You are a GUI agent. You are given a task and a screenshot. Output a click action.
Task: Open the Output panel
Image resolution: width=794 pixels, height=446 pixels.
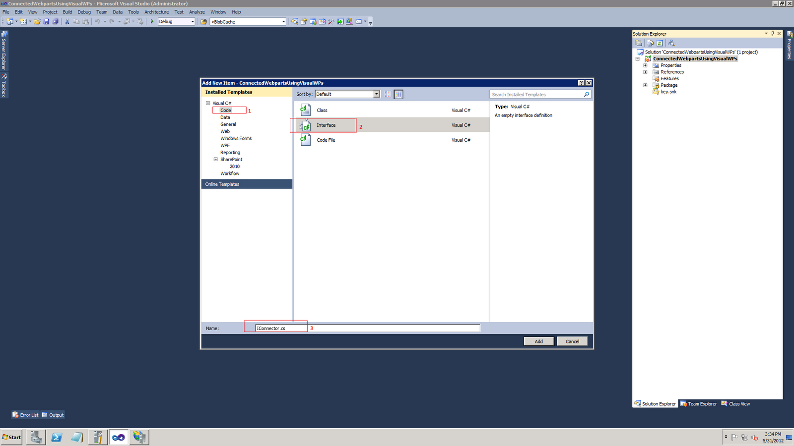pos(53,415)
